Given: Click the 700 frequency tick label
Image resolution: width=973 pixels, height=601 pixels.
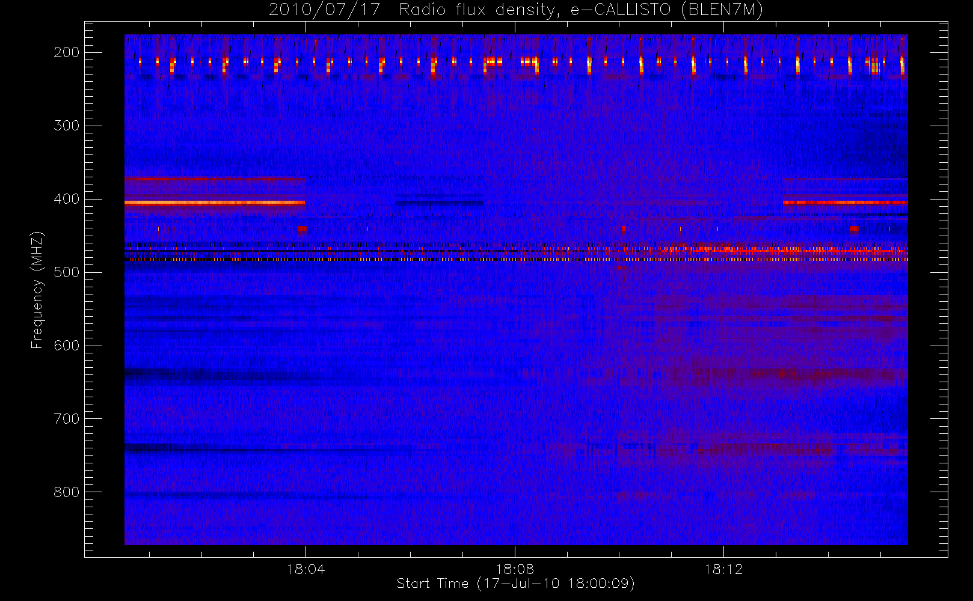Looking at the screenshot, I should point(67,419).
